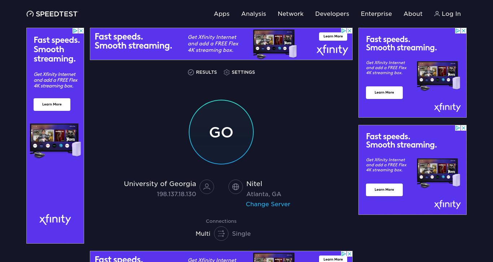Start the test with the GO button
Screen dimensions: 493x262
(221, 132)
